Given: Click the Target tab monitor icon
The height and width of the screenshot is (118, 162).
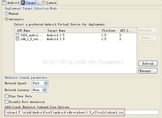Looking at the screenshot, I should [23, 3].
